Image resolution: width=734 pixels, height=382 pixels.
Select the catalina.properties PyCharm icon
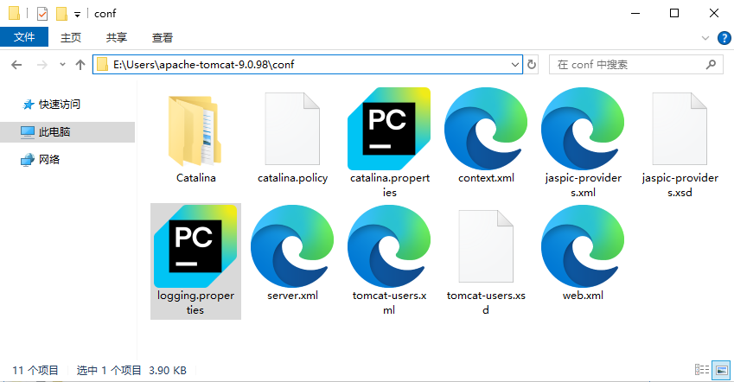[389, 129]
